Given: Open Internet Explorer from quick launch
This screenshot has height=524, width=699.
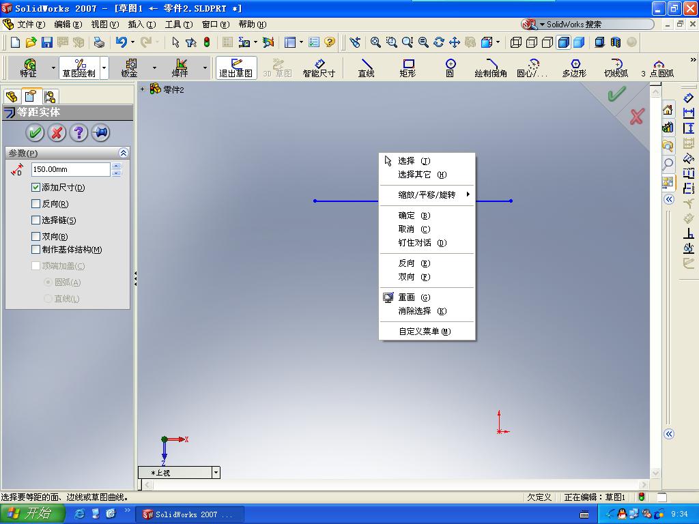Looking at the screenshot, I should (x=79, y=514).
